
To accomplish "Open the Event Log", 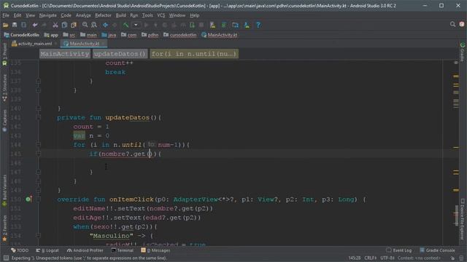I will point(399,250).
